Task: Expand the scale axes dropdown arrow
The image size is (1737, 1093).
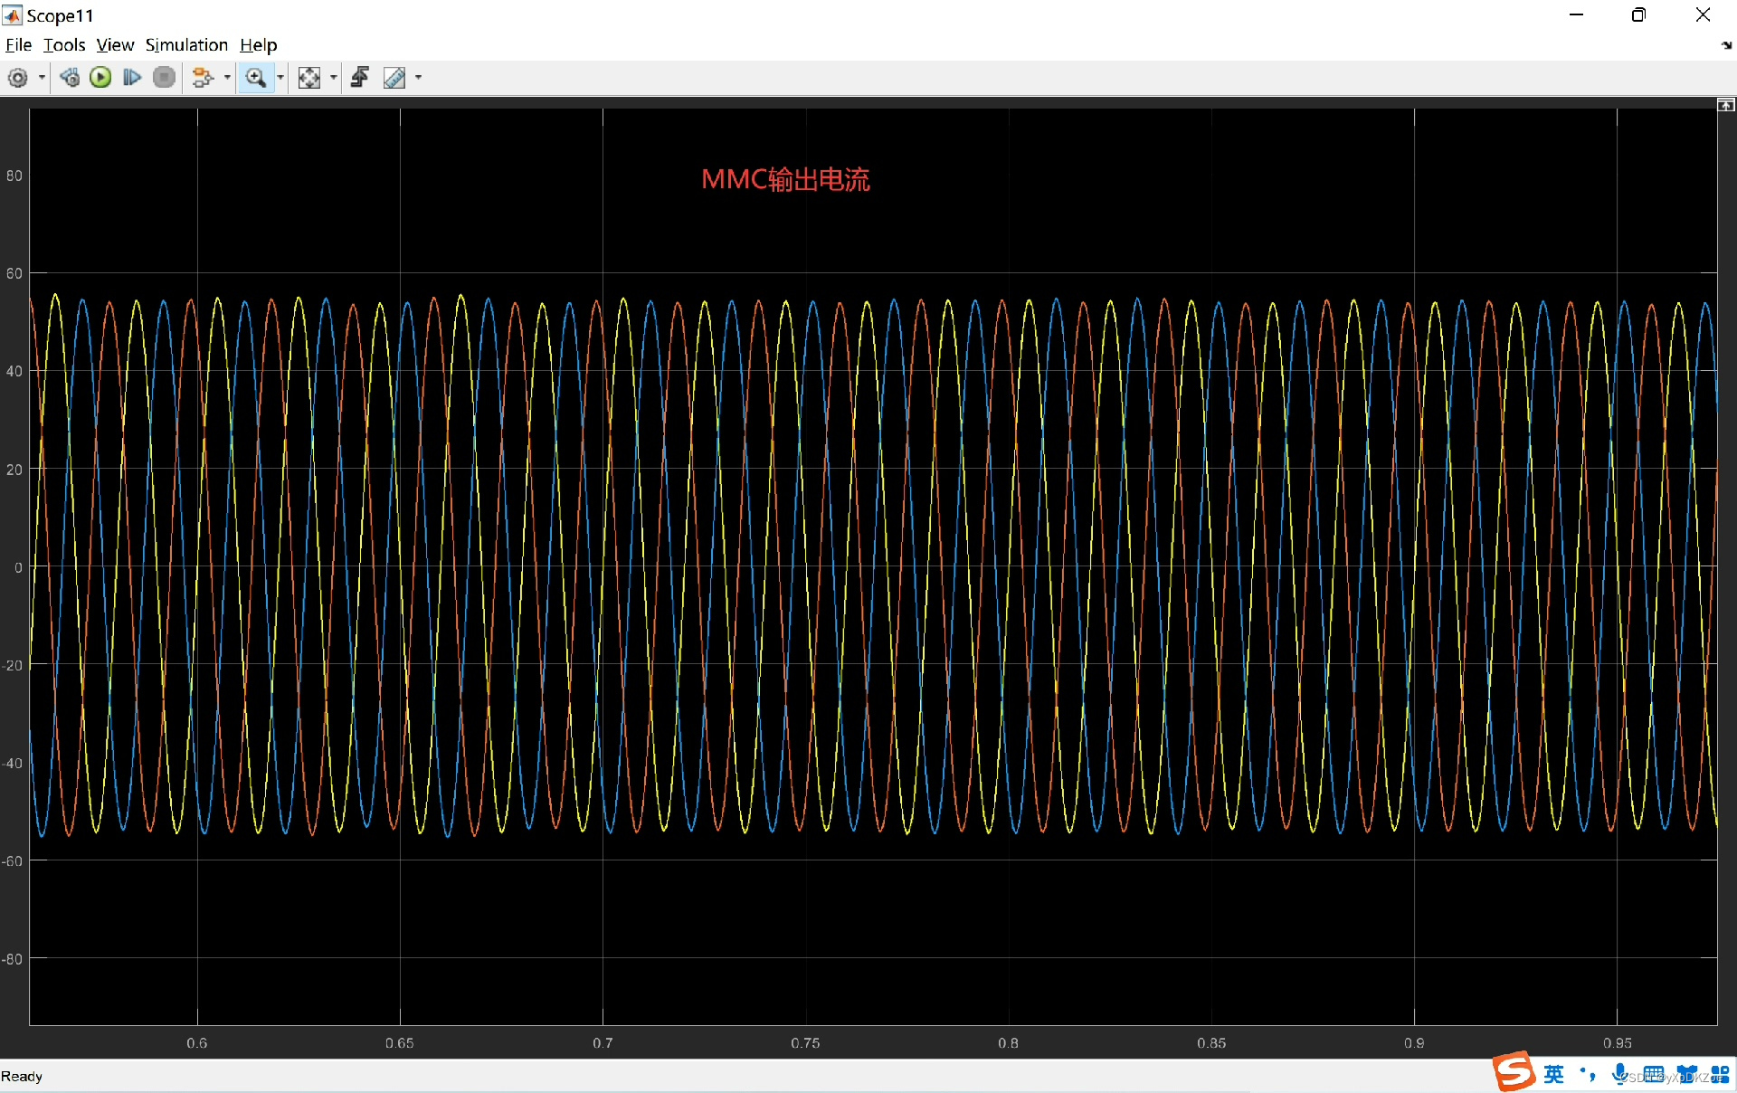Action: coord(334,78)
